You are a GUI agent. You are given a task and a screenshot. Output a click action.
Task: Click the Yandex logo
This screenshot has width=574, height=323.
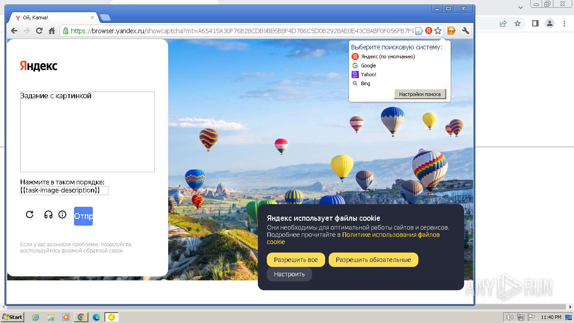39,66
